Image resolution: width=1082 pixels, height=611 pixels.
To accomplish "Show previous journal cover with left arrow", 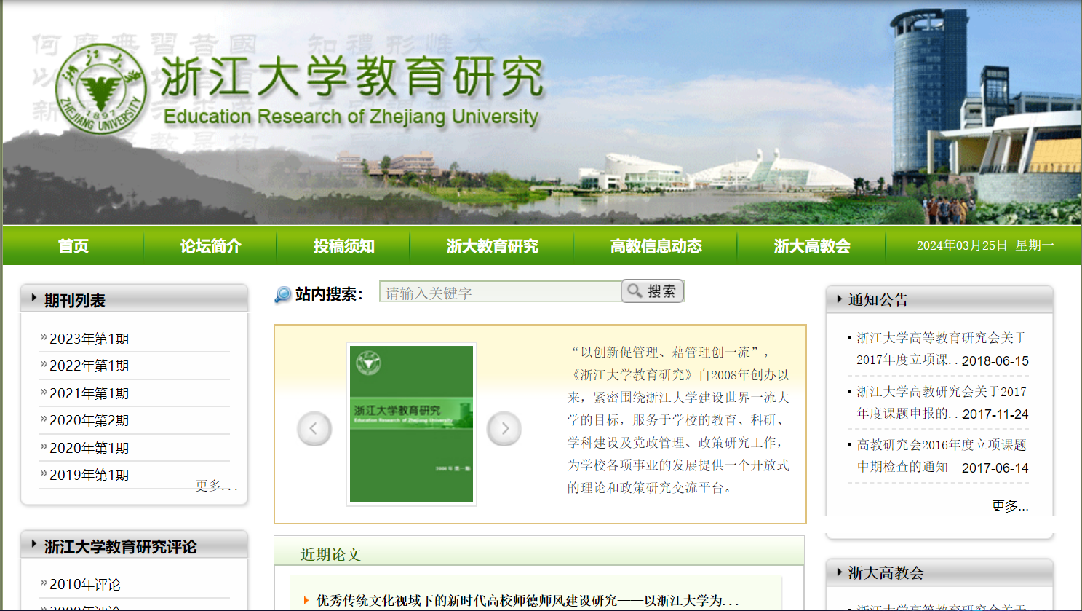I will [x=314, y=428].
